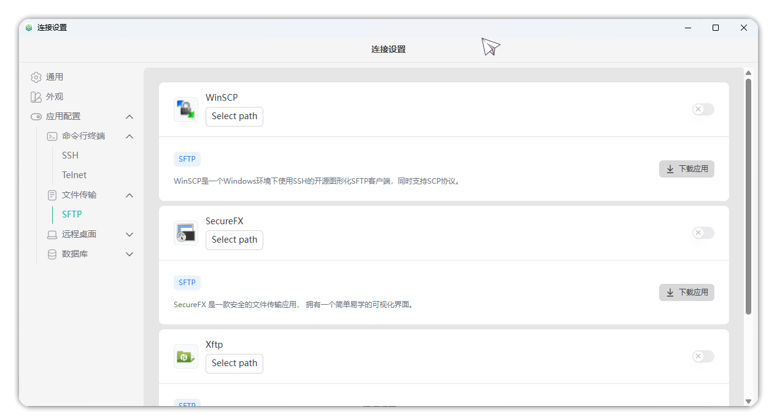Click Select path button for WinSCP
This screenshot has width=777, height=419.
(x=234, y=117)
